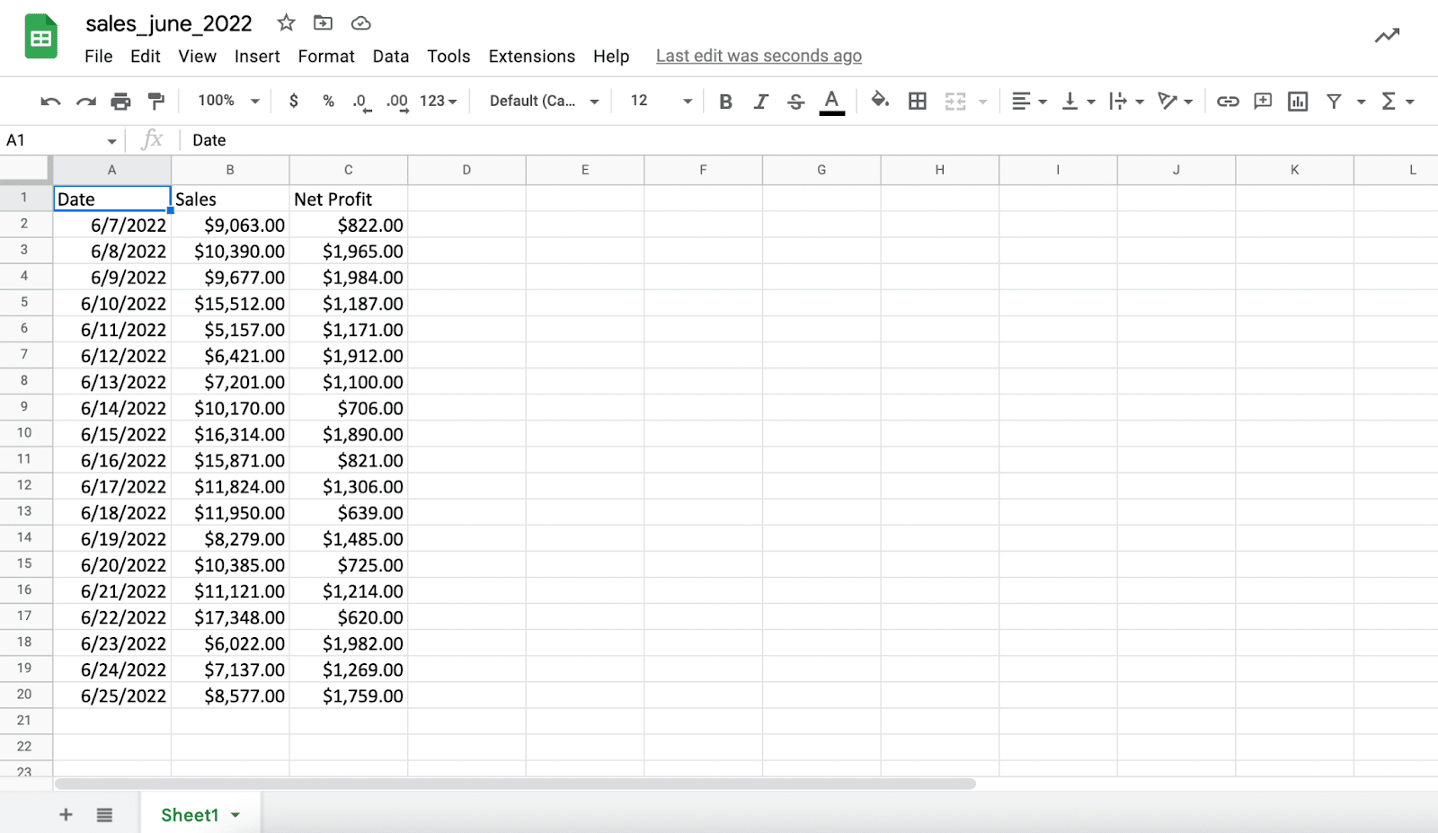This screenshot has height=833, width=1438.
Task: Open the Fill color picker
Action: point(880,101)
